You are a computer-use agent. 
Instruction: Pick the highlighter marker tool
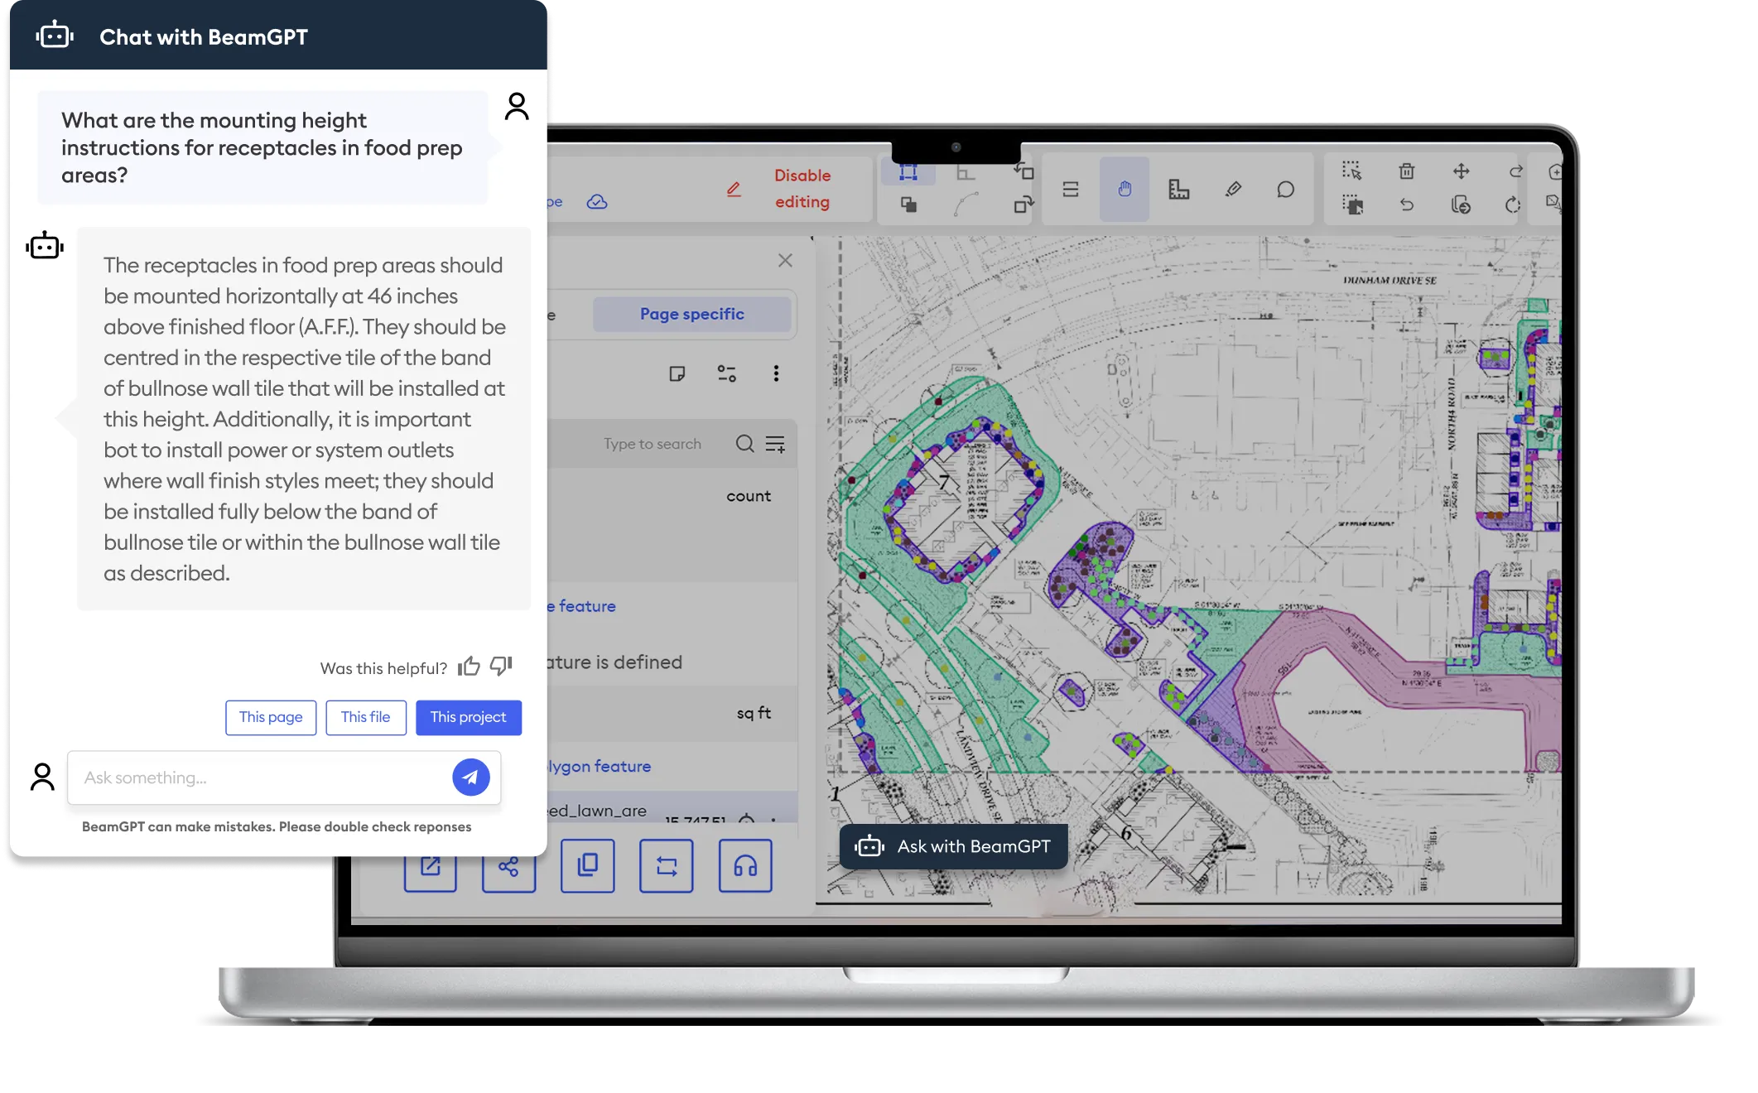(x=1233, y=190)
